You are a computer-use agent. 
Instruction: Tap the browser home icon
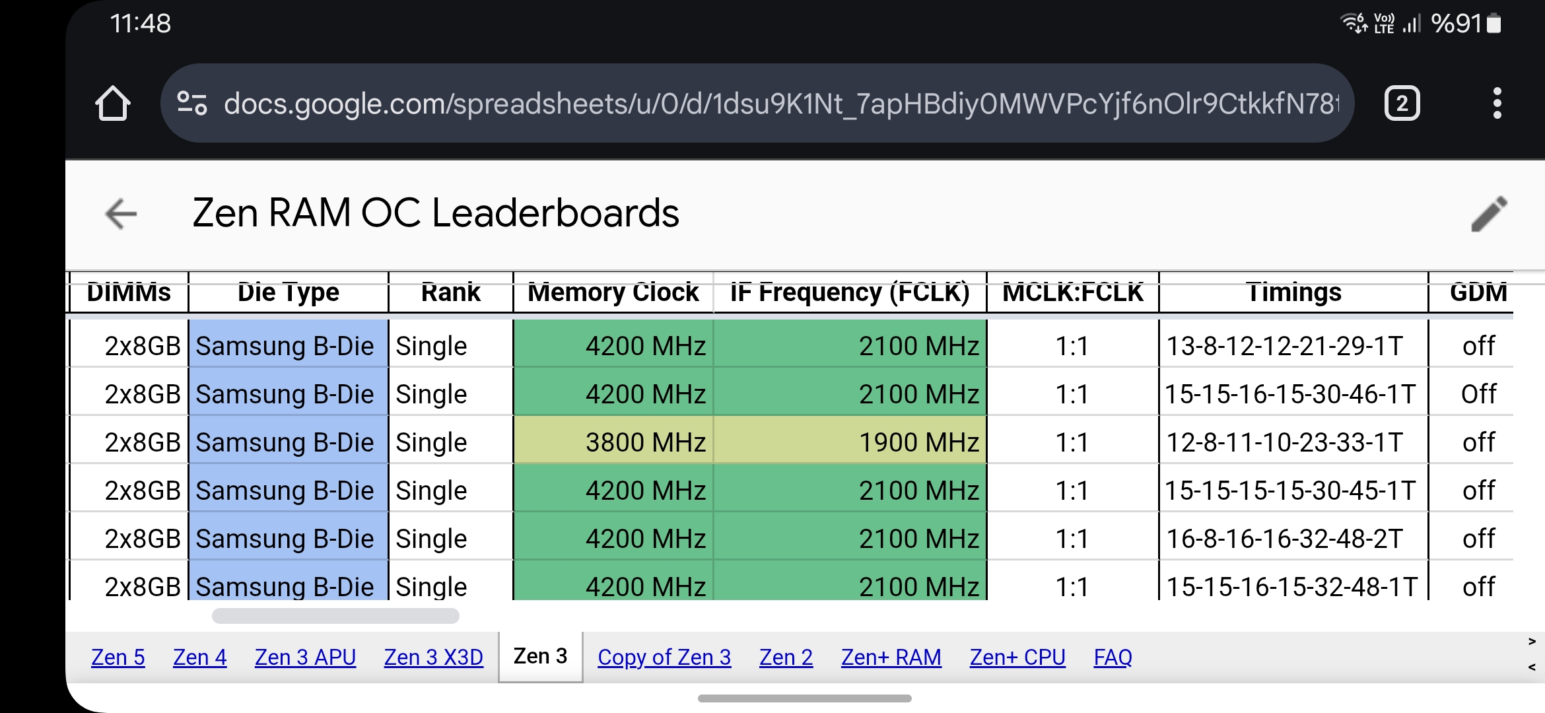point(113,103)
